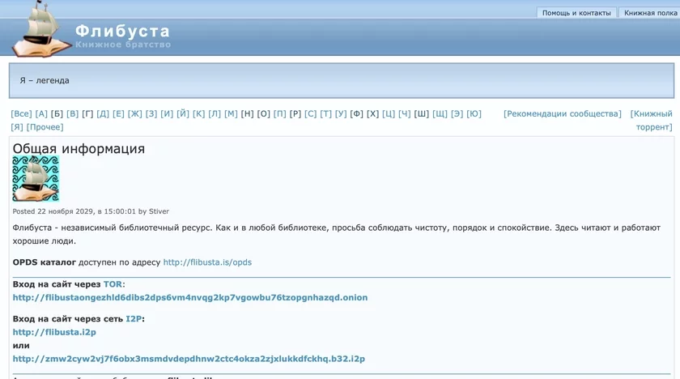Select the [С] letter link
Viewport: 680px width, 379px height.
click(311, 114)
